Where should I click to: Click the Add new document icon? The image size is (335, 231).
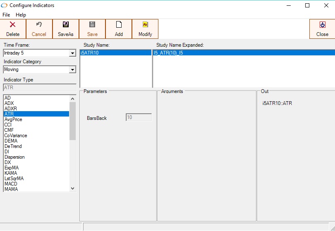[x=119, y=25]
